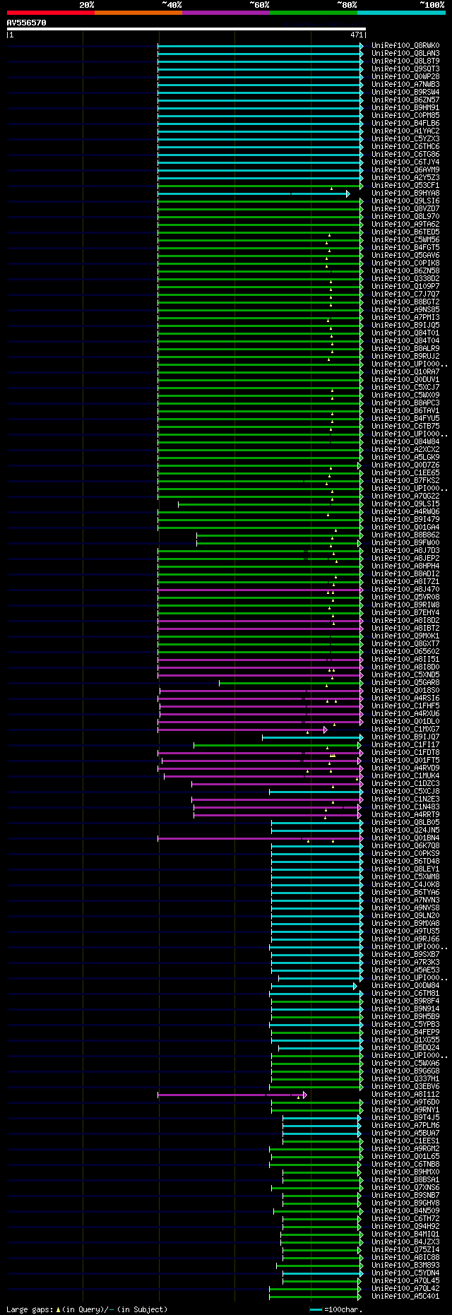
Task: Select the hit label UniRef100_B5DQ24
Action: (x=405, y=1047)
